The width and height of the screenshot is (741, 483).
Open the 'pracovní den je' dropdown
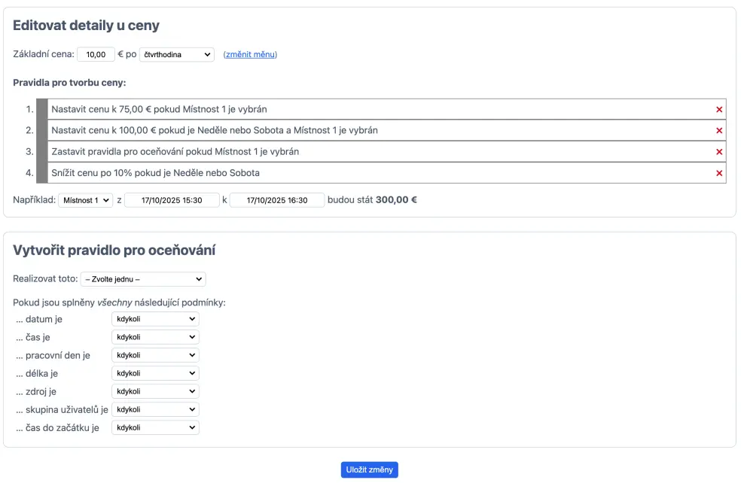(x=154, y=355)
